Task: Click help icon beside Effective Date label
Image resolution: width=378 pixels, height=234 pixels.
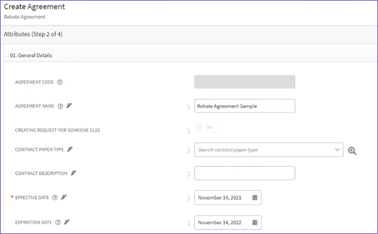Action: click(x=56, y=197)
